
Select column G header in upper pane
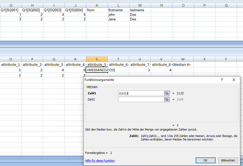click(x=11, y=5)
